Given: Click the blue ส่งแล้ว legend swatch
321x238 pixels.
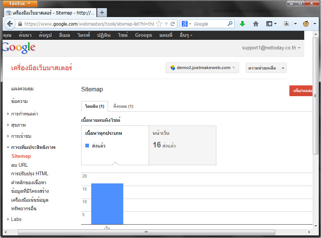Looking at the screenshot, I should click(87, 146).
